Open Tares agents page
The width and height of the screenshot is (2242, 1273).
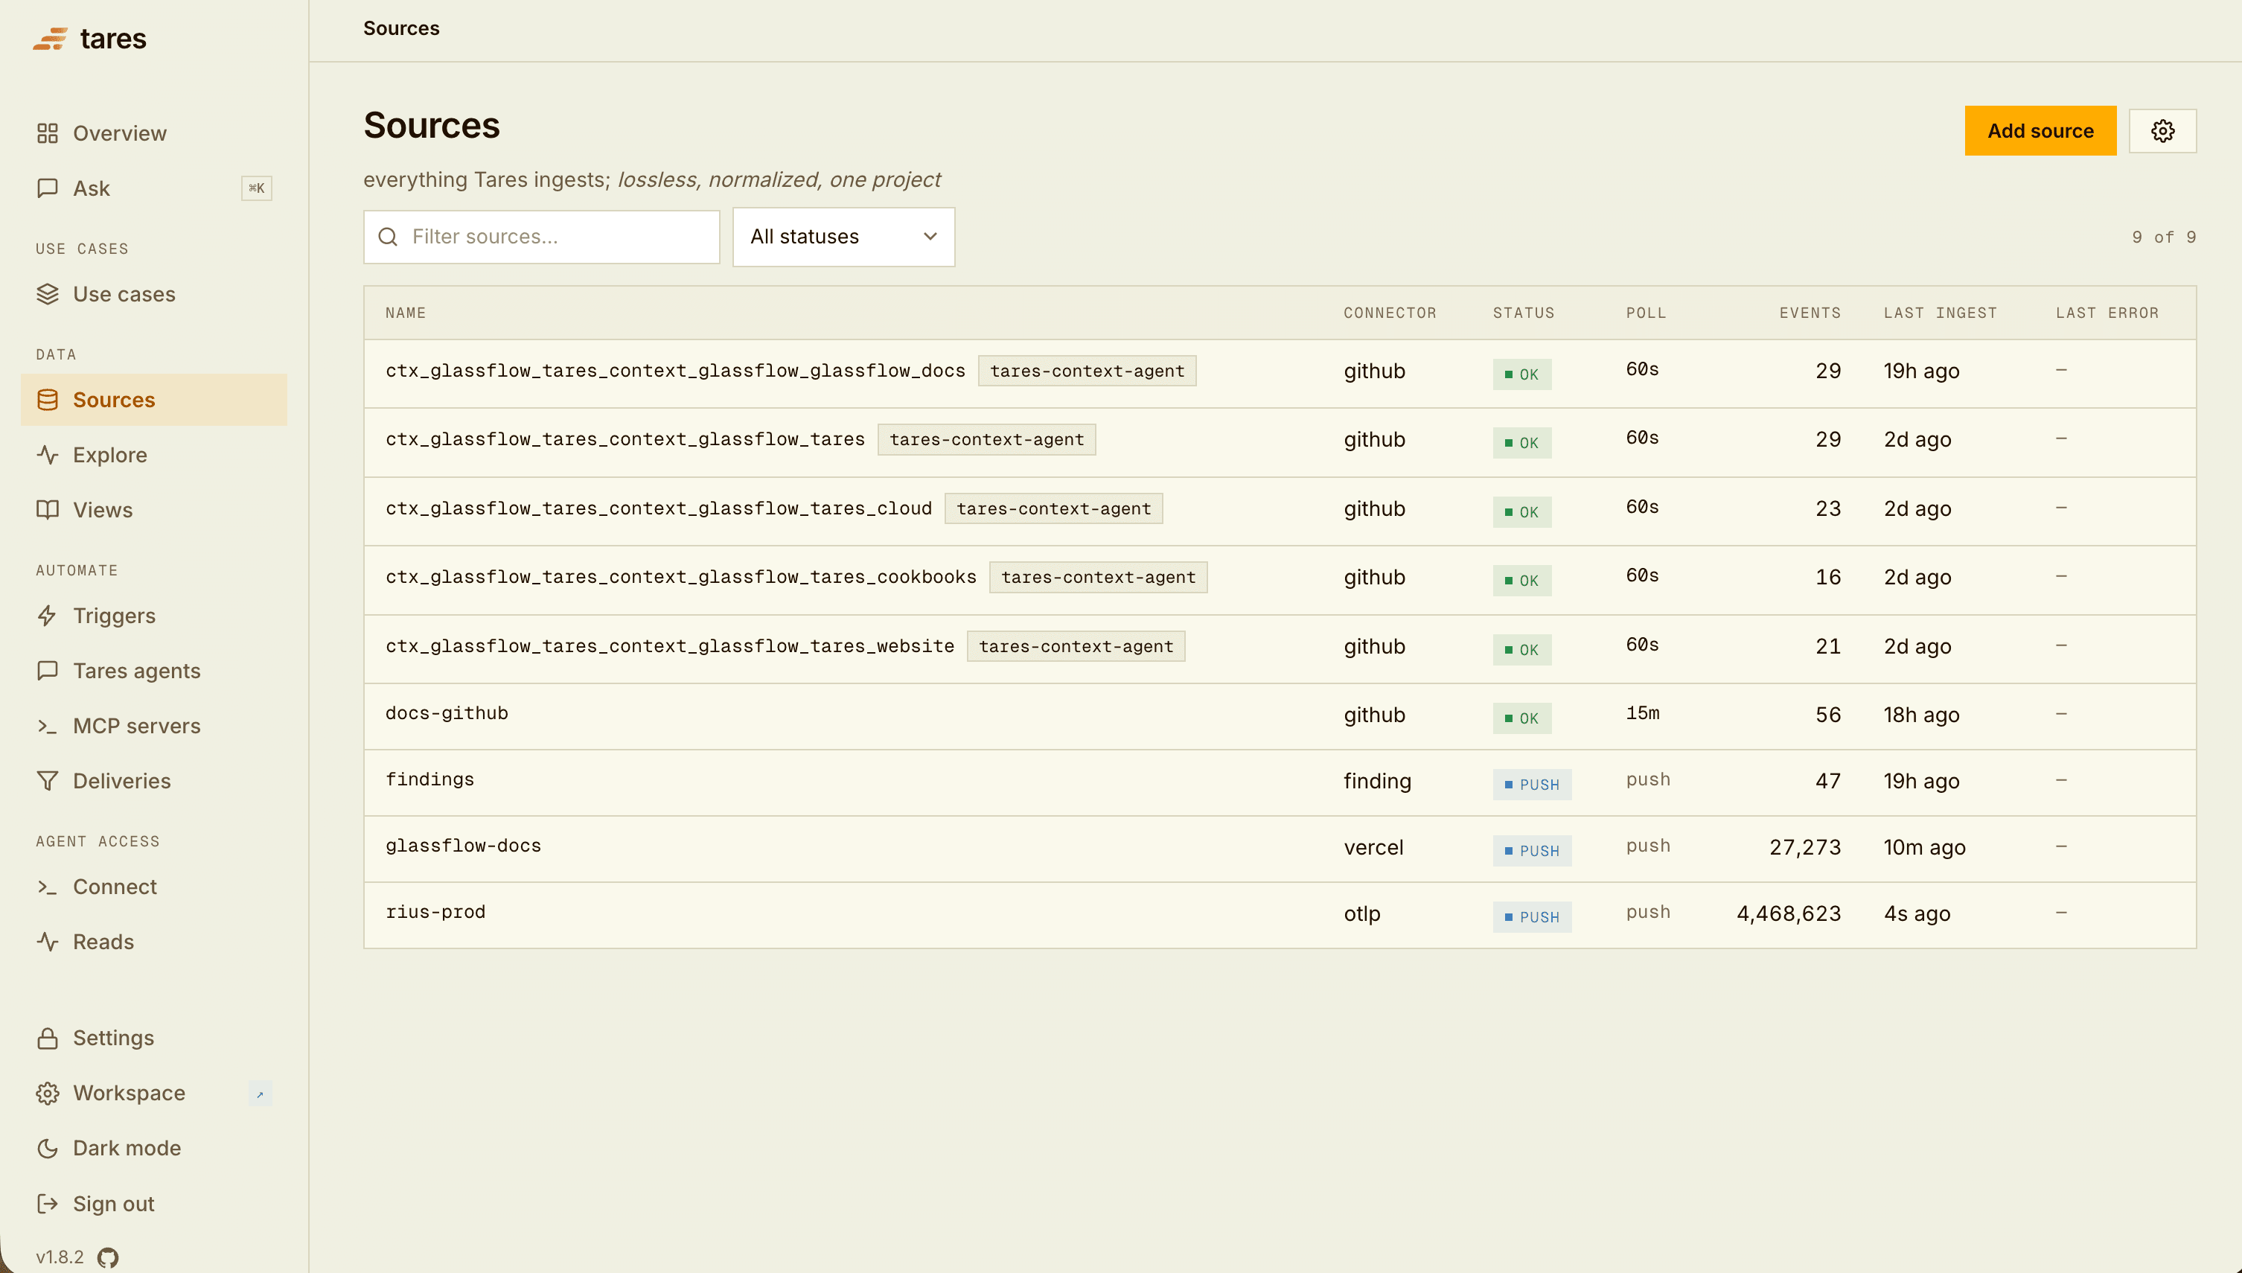154,671
